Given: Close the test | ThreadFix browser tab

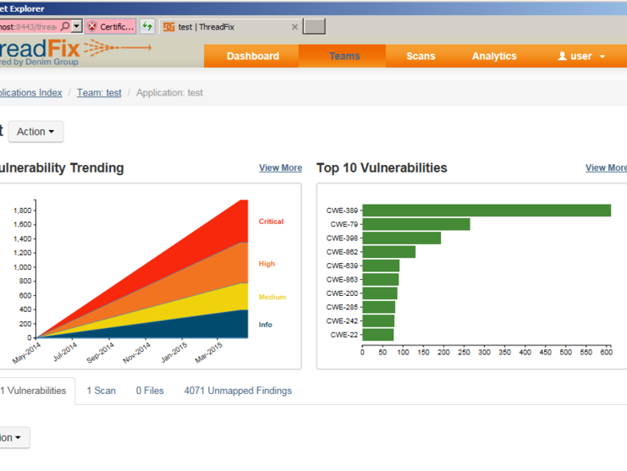Looking at the screenshot, I should click(x=294, y=27).
